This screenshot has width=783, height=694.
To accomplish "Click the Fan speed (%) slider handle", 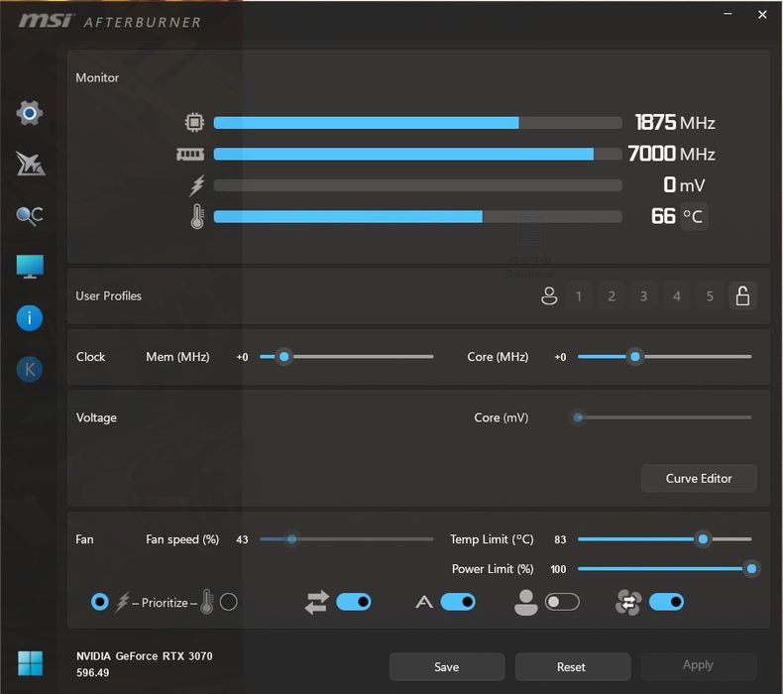I will 292,539.
